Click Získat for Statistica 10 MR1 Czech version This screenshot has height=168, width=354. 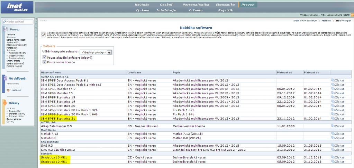click(x=338, y=157)
